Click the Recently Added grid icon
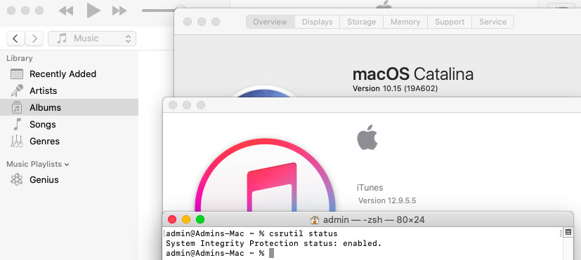Image resolution: width=581 pixels, height=260 pixels. point(17,74)
